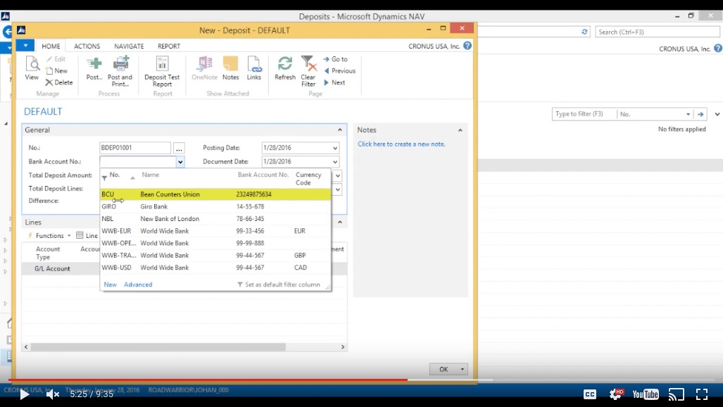Open the Notes attachment icon
This screenshot has width=723, height=407.
230,68
